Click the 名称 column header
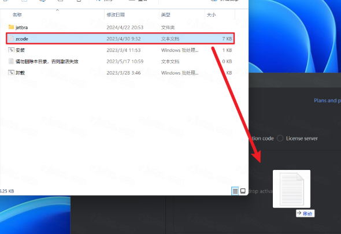The width and height of the screenshot is (341, 234). click(x=17, y=15)
